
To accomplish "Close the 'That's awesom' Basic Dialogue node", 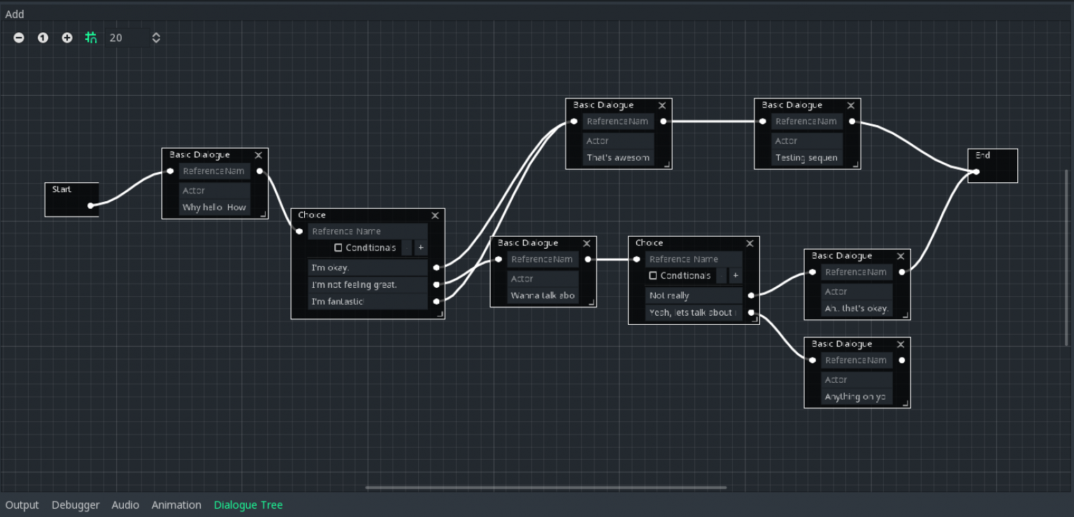I will 662,105.
